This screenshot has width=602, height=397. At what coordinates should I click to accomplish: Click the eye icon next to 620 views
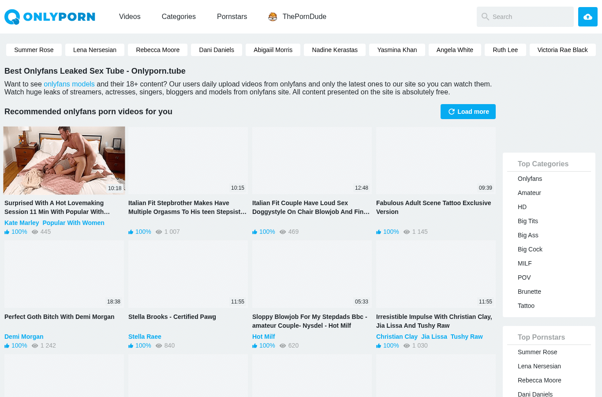pos(283,346)
